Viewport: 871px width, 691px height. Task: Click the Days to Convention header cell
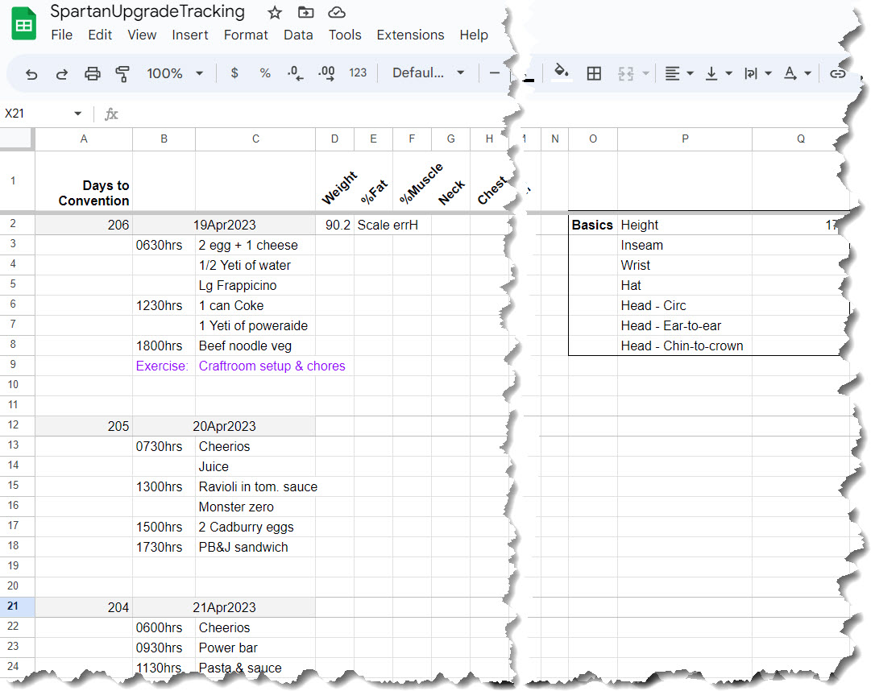pyautogui.click(x=84, y=181)
